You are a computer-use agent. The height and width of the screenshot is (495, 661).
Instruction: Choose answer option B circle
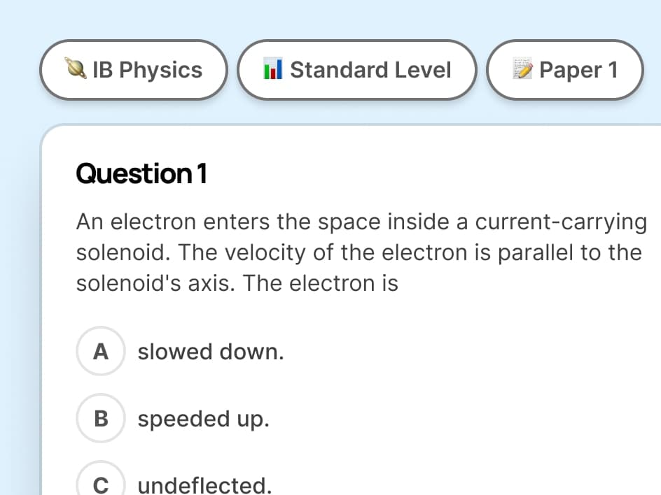pyautogui.click(x=100, y=419)
